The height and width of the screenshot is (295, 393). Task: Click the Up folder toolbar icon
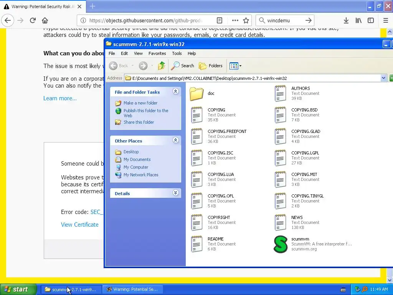(x=162, y=66)
